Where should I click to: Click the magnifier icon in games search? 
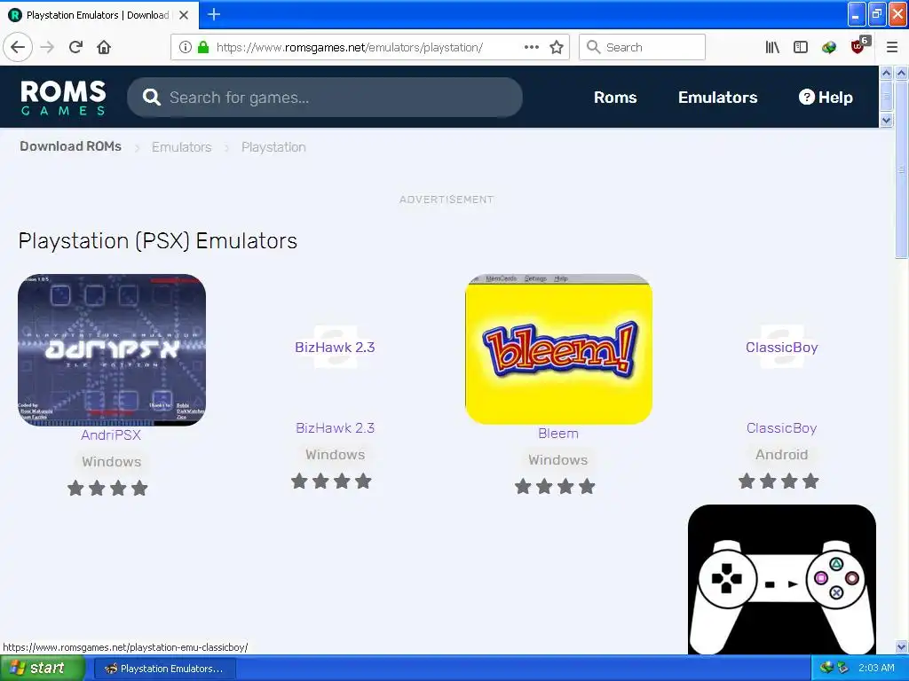(x=151, y=98)
